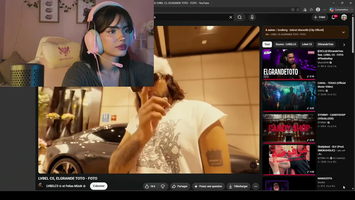Open more actions menu under video
This screenshot has width=355, height=200.
pyautogui.click(x=256, y=186)
